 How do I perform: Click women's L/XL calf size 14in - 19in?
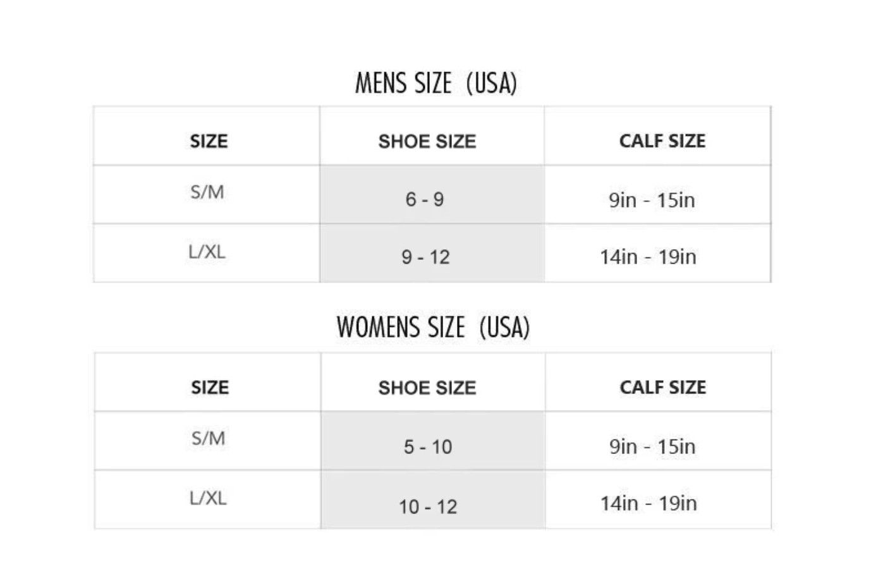649,504
